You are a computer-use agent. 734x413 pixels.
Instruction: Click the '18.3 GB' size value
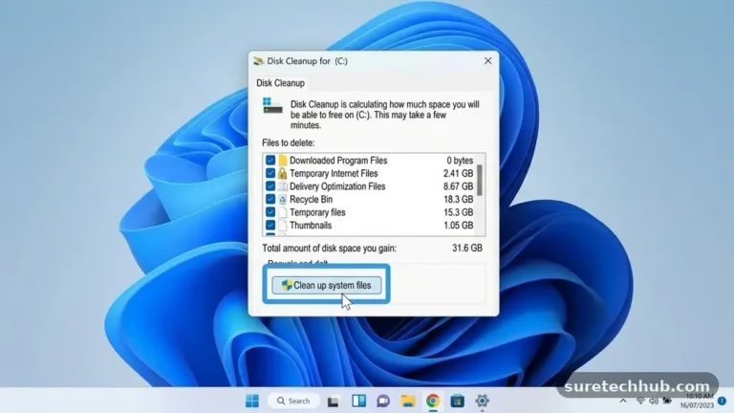tap(459, 199)
